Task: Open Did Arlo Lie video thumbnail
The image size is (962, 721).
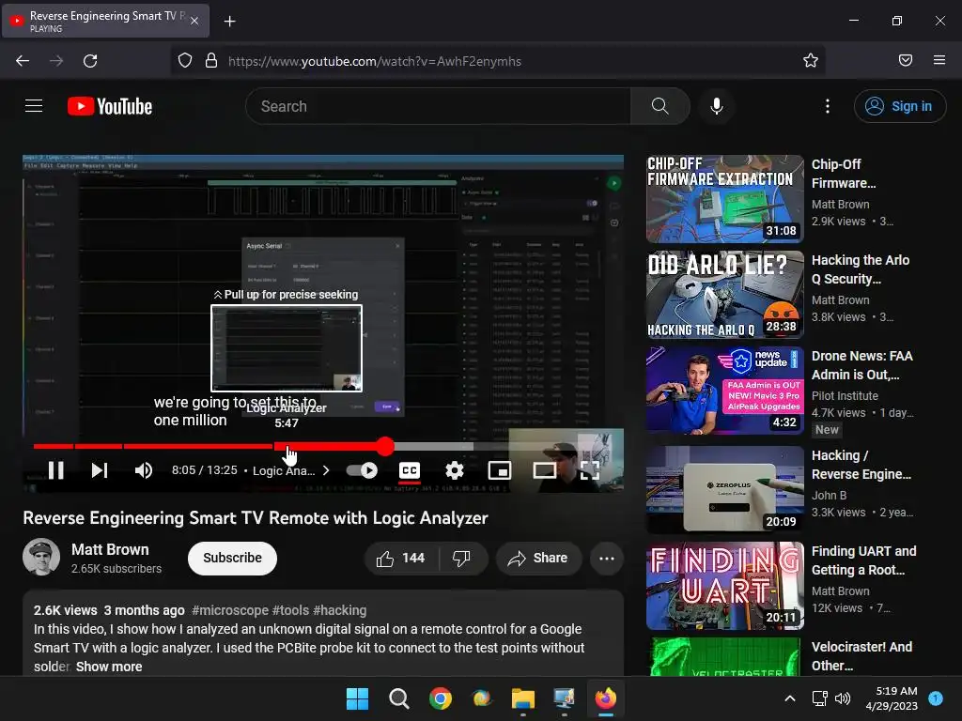Action: [x=724, y=294]
